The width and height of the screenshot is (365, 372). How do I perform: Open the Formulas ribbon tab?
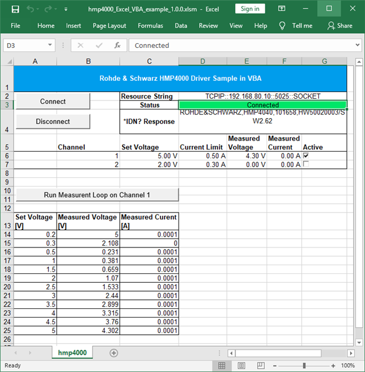(150, 26)
